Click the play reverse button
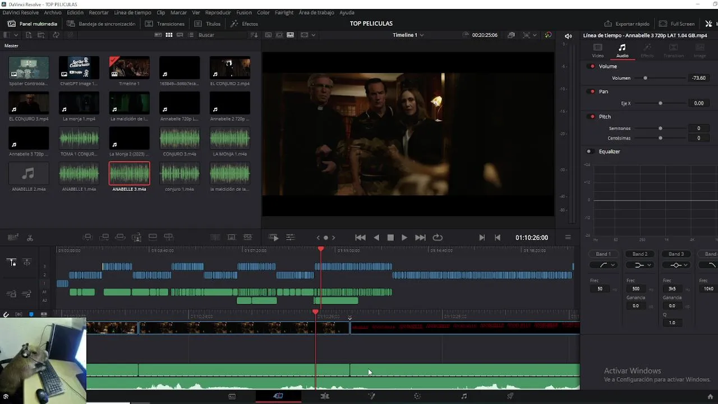This screenshot has height=404, width=718. (376, 238)
